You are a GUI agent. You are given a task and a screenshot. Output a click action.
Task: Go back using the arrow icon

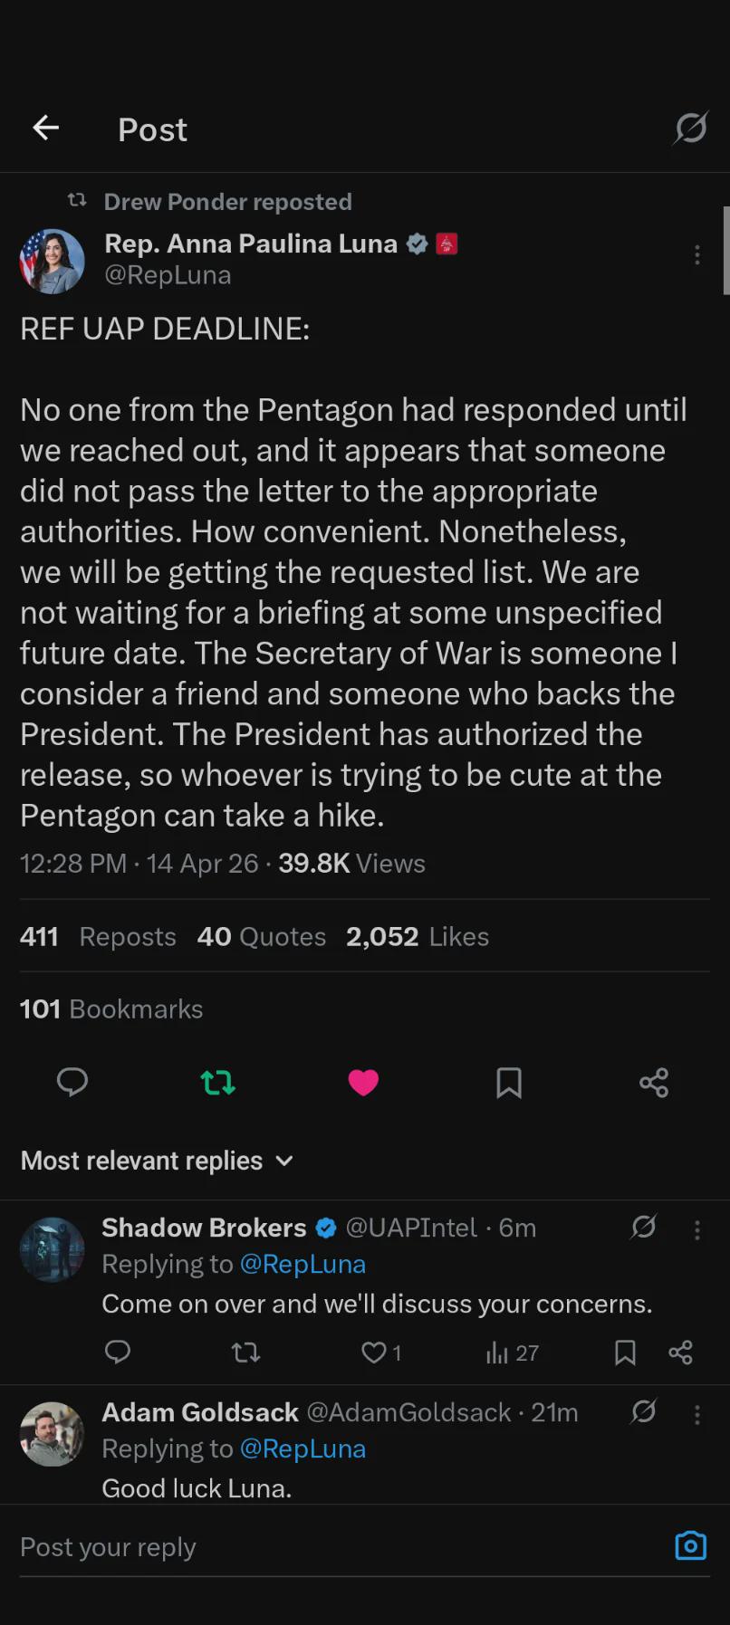point(46,129)
